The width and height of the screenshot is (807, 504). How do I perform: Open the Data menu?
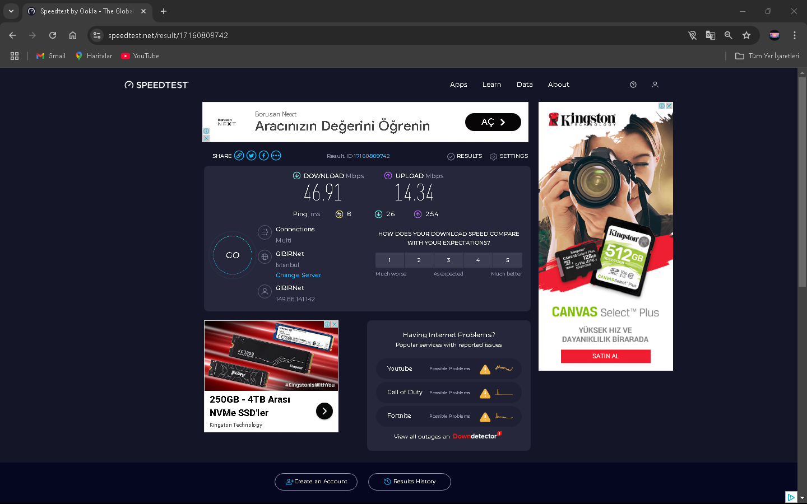coord(525,85)
